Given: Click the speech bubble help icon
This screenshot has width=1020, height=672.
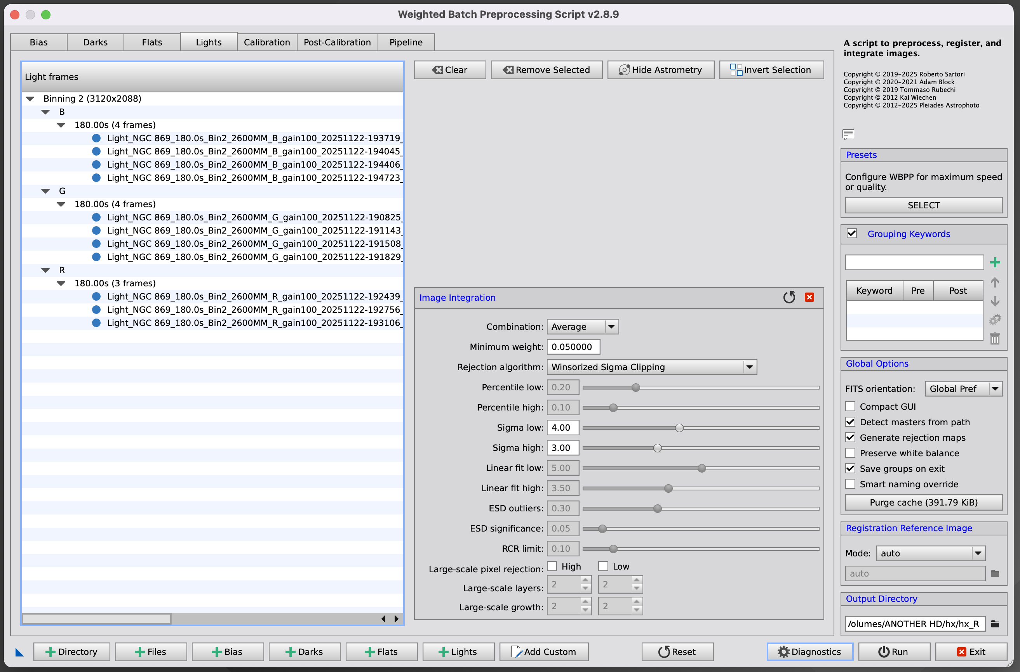Looking at the screenshot, I should (x=848, y=134).
